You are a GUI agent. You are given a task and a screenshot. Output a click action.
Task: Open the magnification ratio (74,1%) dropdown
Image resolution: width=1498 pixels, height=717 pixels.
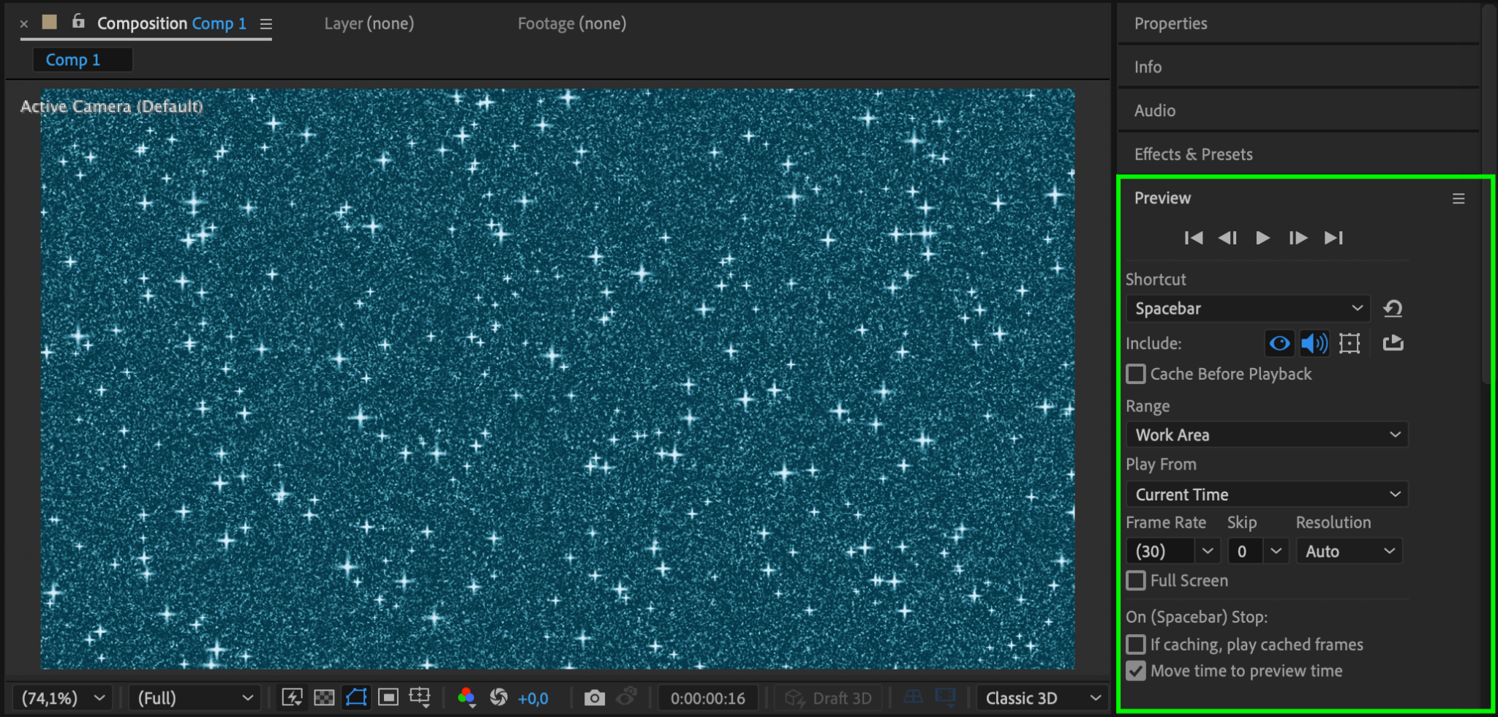click(63, 698)
